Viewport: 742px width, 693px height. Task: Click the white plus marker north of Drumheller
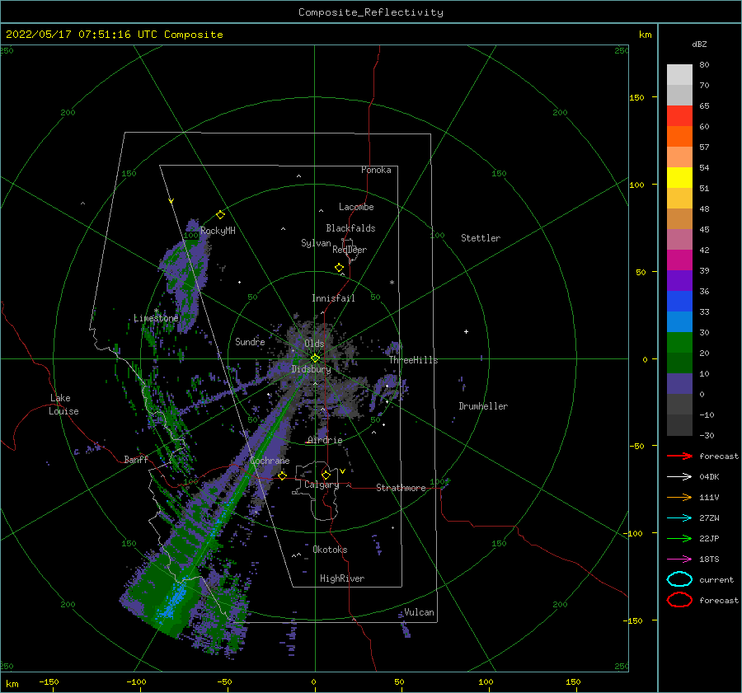466,331
